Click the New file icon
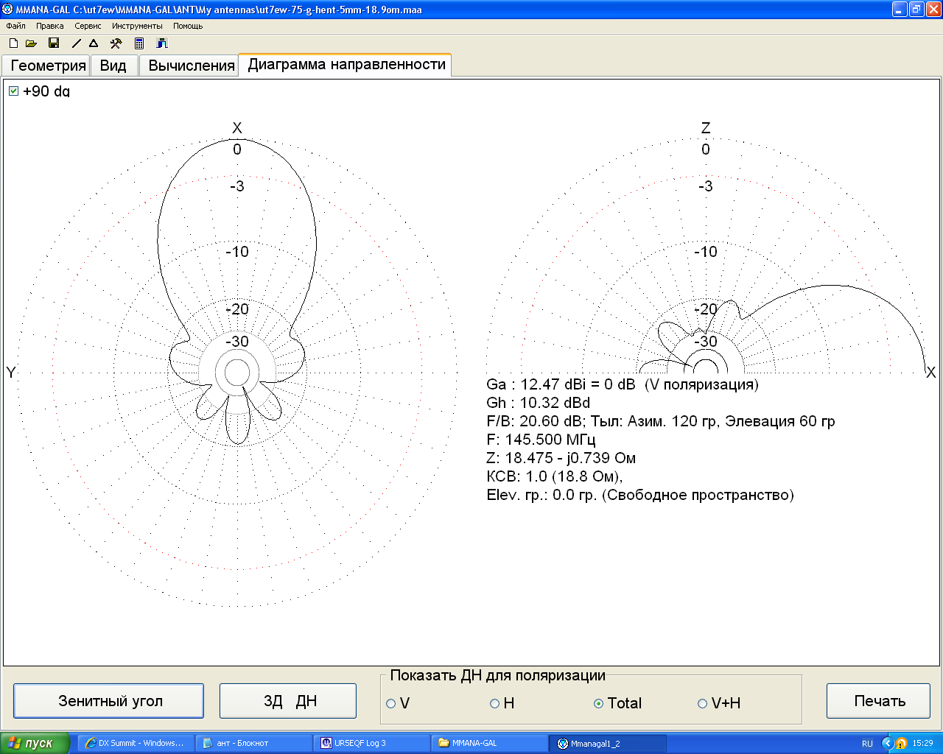The height and width of the screenshot is (754, 943). click(13, 43)
